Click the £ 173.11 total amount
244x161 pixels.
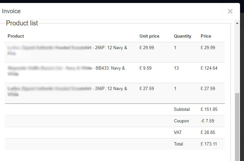[209, 144]
